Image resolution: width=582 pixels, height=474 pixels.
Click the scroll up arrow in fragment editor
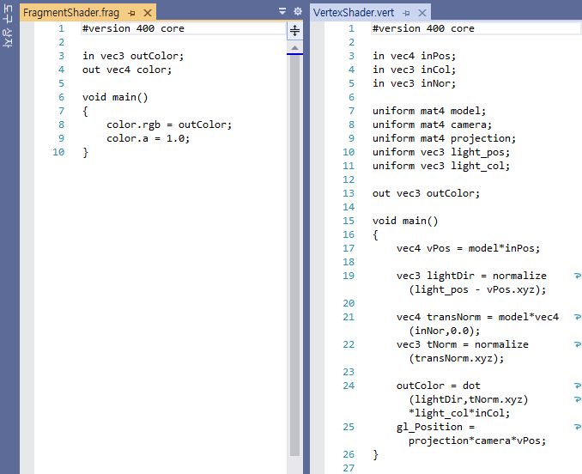pos(294,47)
